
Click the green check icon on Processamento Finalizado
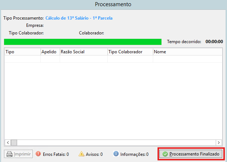[165, 154]
